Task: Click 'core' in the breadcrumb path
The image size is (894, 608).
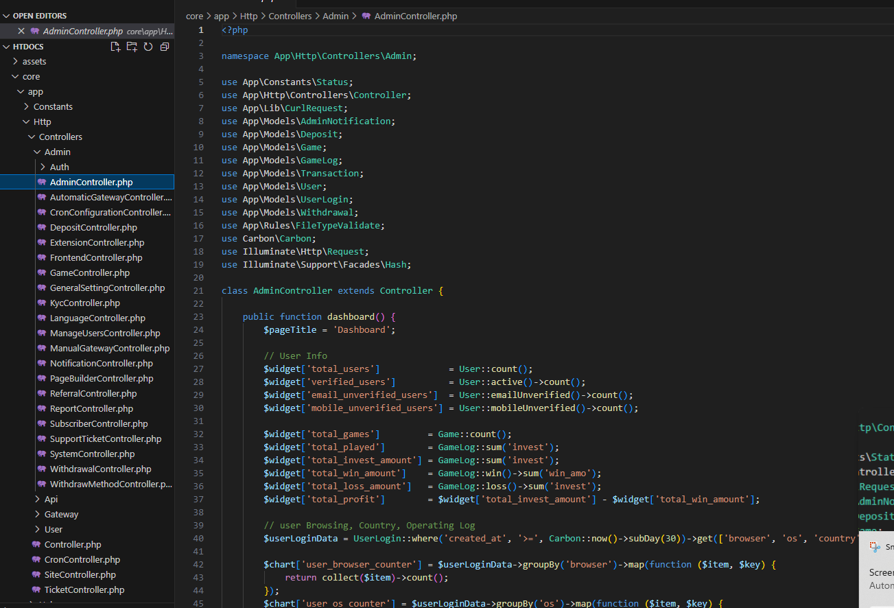Action: (x=195, y=16)
